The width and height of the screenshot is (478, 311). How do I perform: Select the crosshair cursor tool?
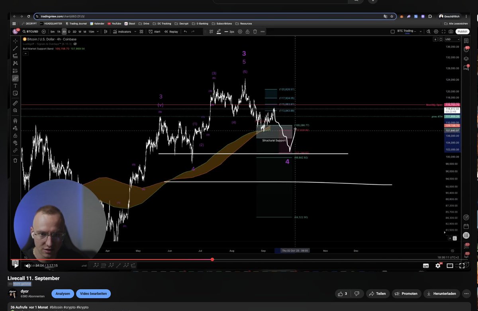[15, 41]
